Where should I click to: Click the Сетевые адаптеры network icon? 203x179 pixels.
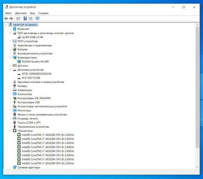15,167
